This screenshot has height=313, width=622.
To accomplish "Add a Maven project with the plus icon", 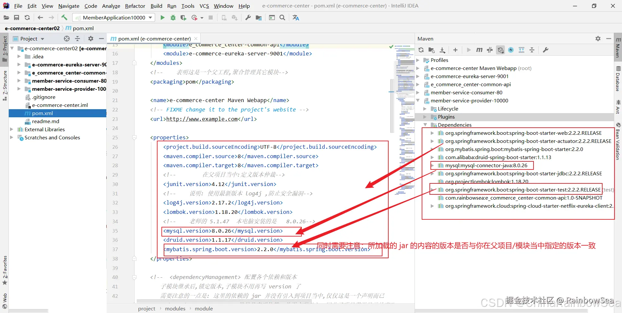I will click(455, 50).
